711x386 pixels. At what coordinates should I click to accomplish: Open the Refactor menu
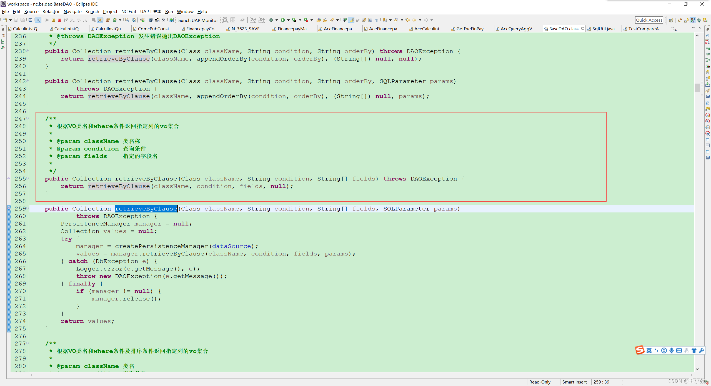(x=51, y=11)
